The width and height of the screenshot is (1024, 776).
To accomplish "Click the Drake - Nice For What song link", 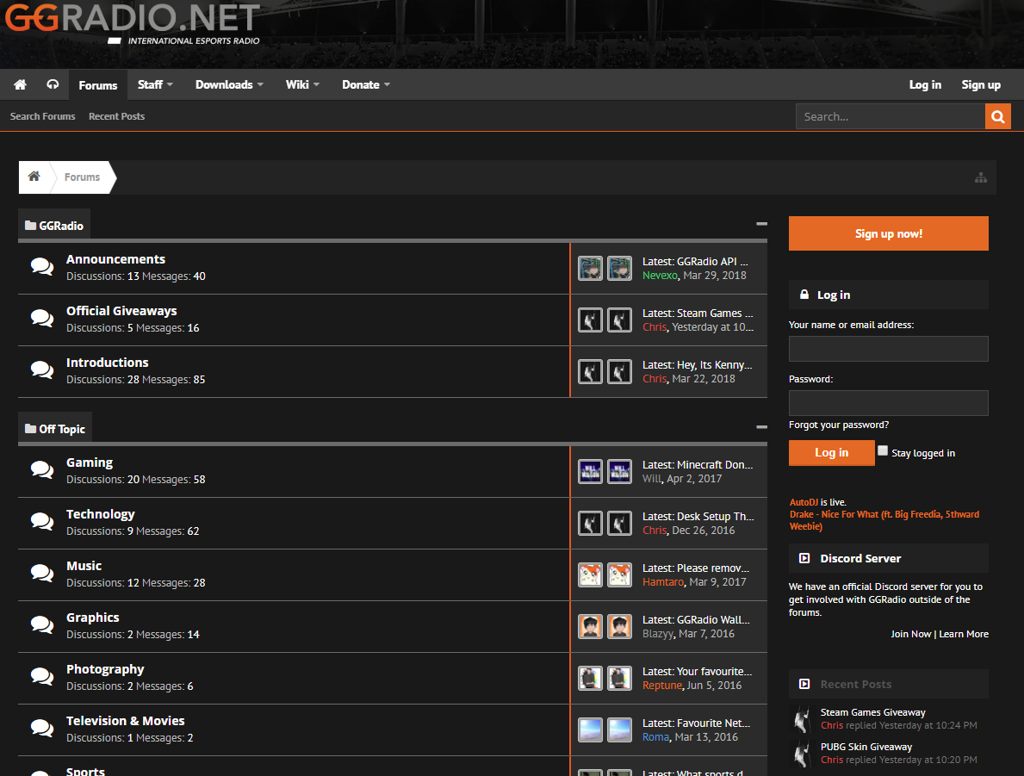I will 884,520.
